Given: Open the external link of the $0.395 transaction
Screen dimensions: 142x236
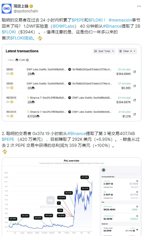Looking at the screenshot, I should pyautogui.click(x=135, y=86).
